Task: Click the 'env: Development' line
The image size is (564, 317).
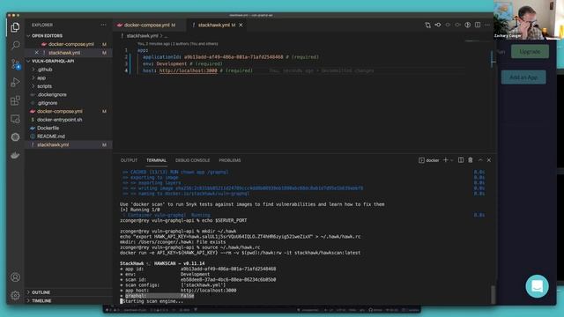Action: coord(182,64)
